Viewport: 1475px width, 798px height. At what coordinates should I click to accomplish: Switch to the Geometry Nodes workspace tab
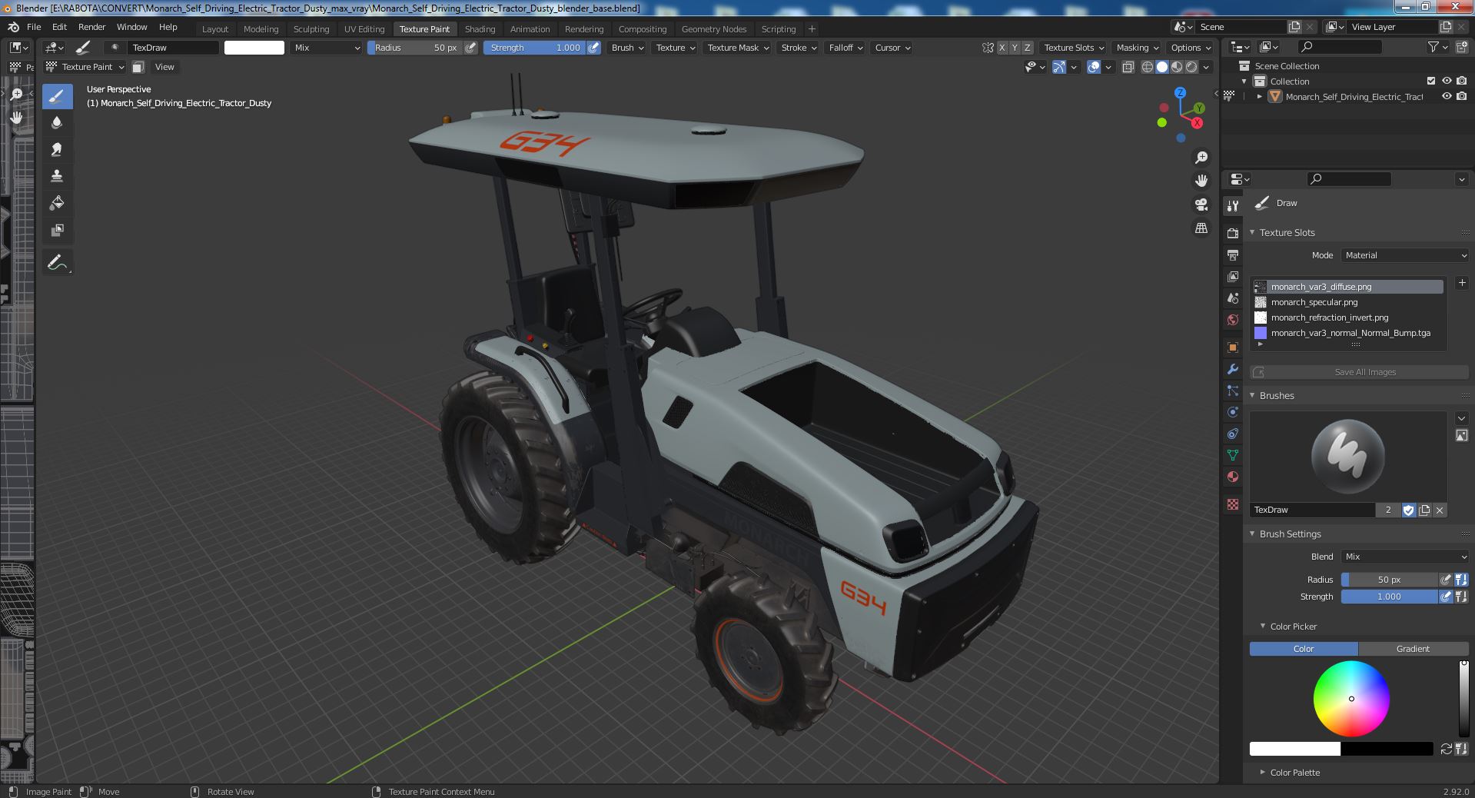click(714, 29)
